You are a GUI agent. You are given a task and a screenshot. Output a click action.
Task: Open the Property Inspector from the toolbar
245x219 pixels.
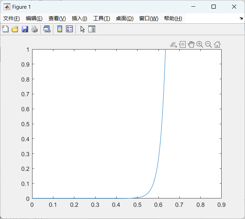click(x=92, y=29)
